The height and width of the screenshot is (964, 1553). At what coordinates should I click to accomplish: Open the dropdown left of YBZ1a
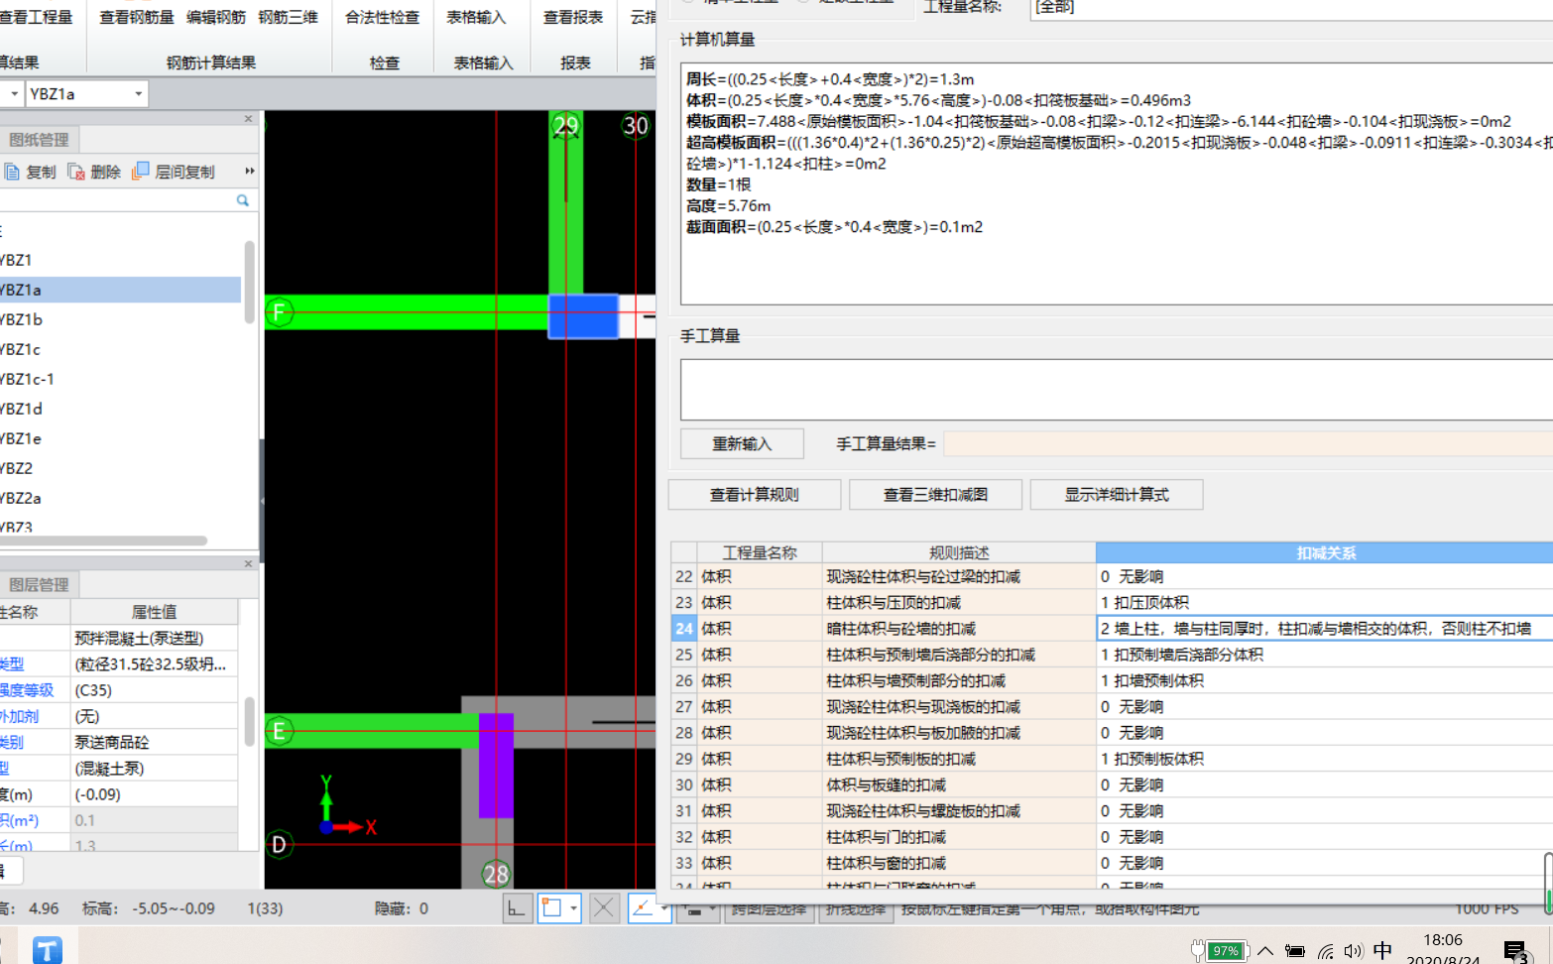coord(13,93)
